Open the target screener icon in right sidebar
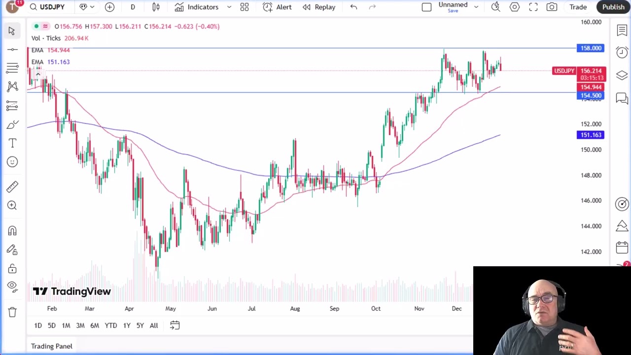 (x=622, y=204)
